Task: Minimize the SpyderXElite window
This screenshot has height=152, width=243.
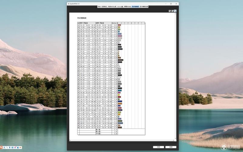Action: point(166,4)
